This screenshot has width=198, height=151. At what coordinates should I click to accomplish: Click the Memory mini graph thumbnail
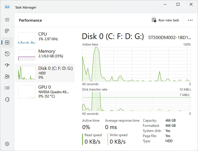27,55
